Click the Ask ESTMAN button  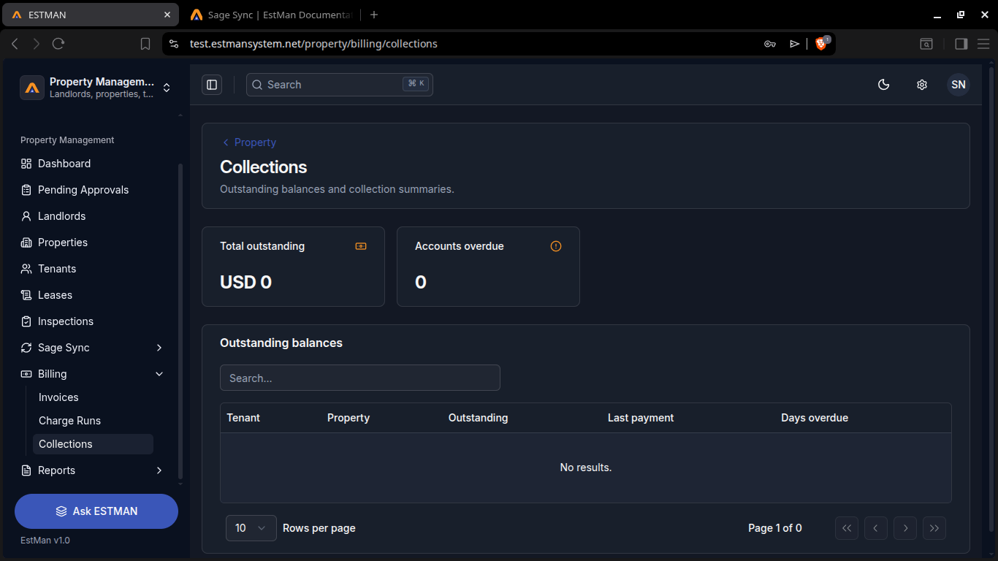96,511
